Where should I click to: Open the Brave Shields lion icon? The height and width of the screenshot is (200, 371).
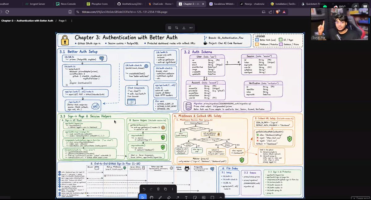278,12
